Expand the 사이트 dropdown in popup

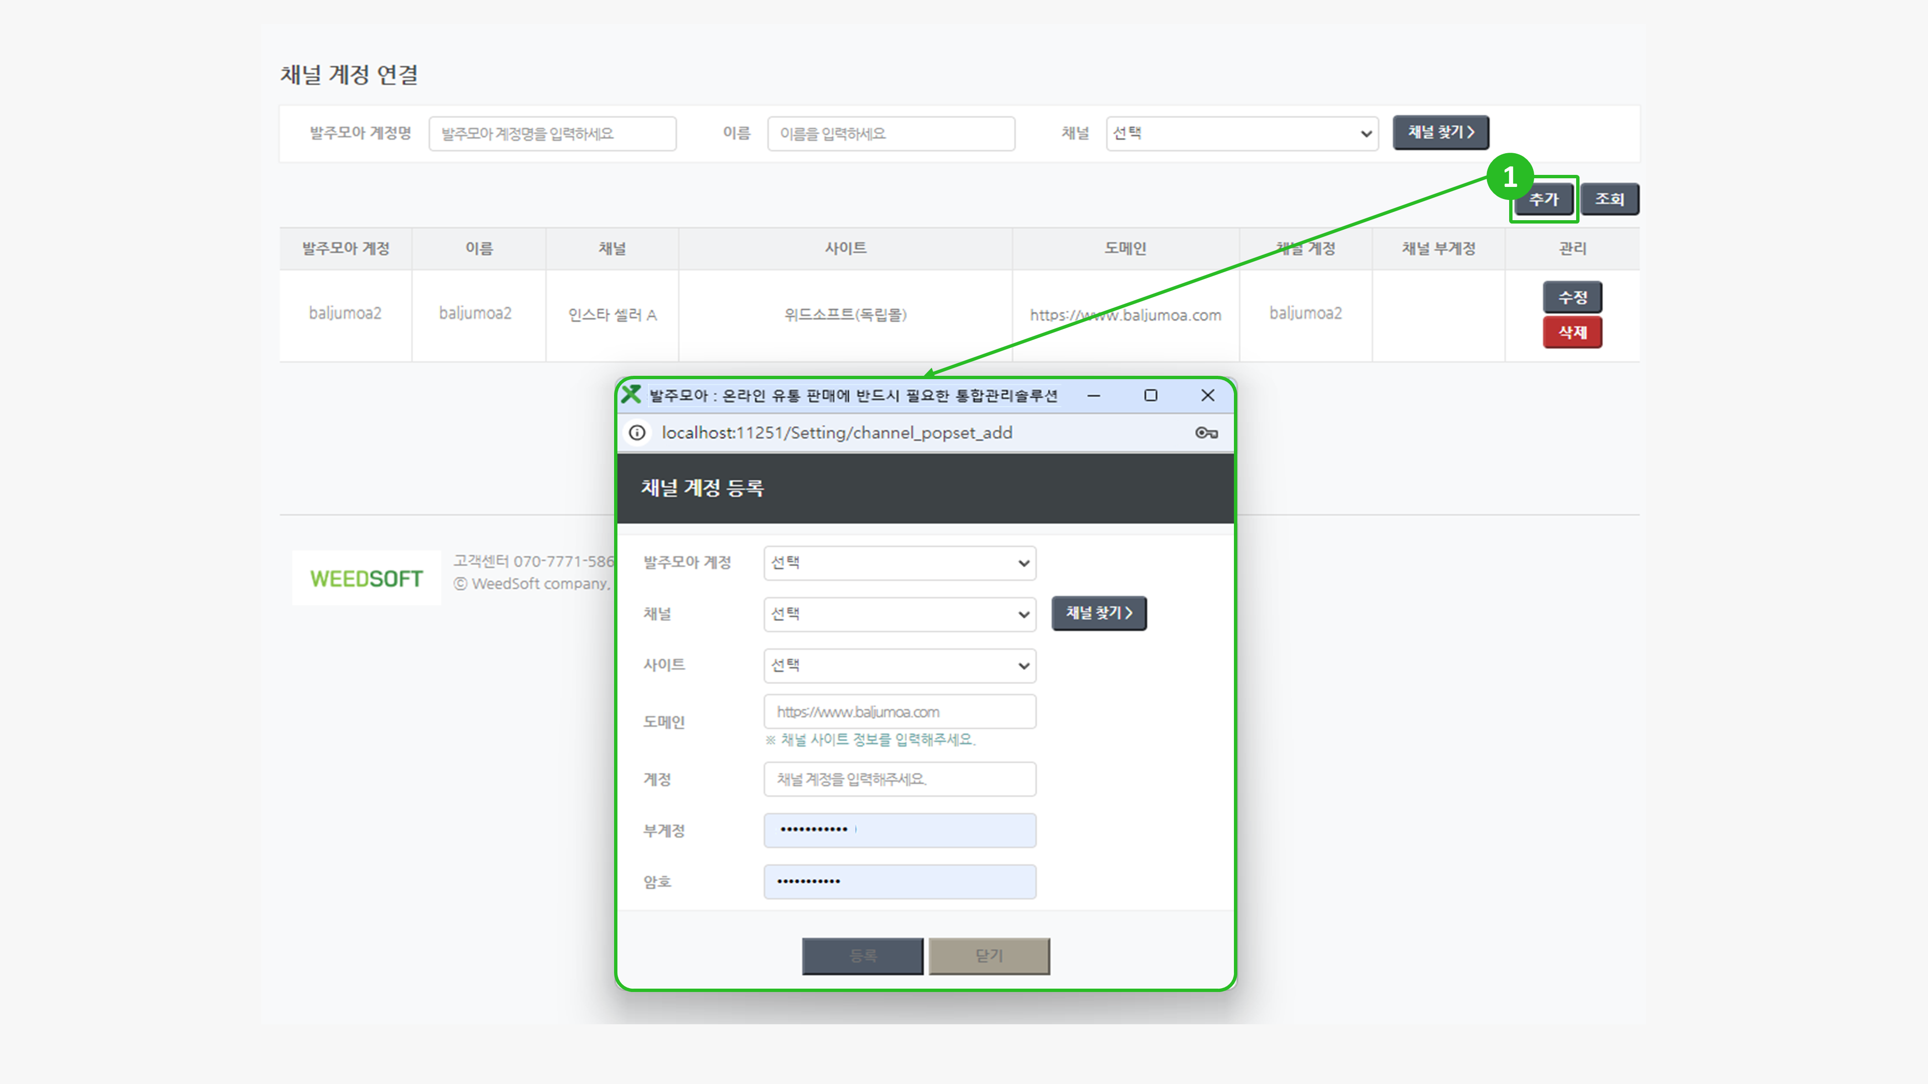pyautogui.click(x=899, y=665)
